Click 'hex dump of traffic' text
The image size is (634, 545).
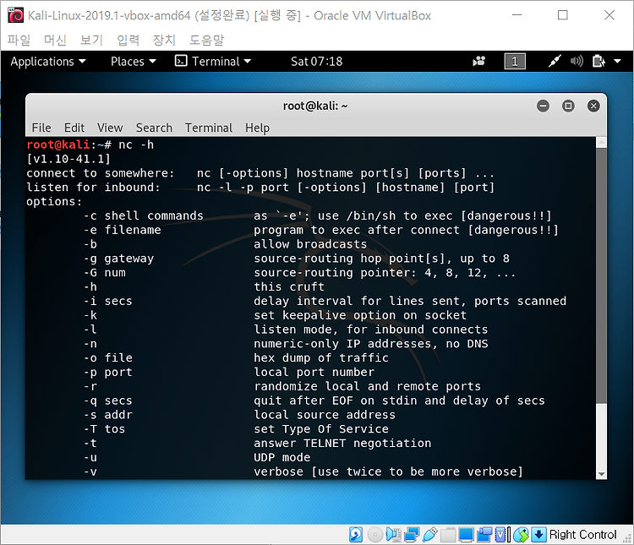pos(321,357)
